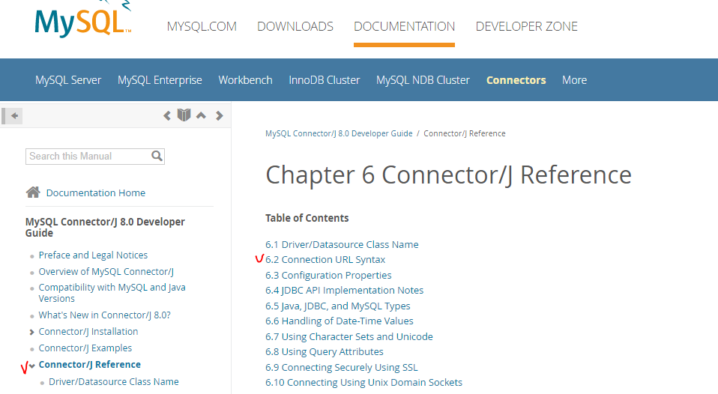
Task: Select the DOCUMENTATION top menu
Action: pos(404,26)
